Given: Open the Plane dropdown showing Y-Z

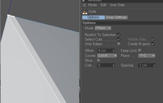Looking at the screenshot, I should 147,56.
